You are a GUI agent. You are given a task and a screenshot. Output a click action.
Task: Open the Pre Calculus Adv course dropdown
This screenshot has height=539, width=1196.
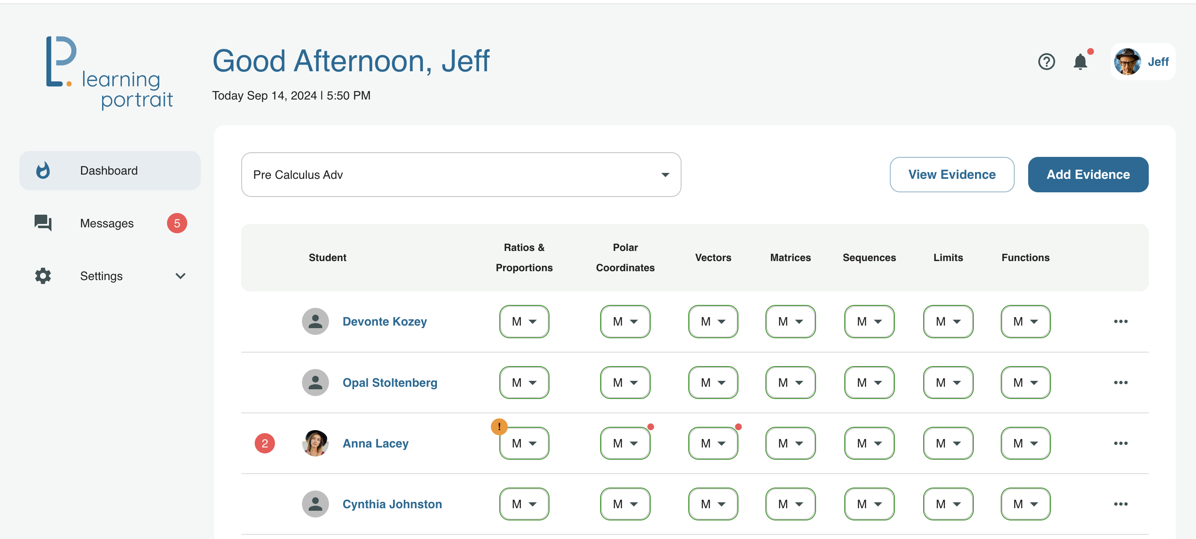[x=461, y=175]
